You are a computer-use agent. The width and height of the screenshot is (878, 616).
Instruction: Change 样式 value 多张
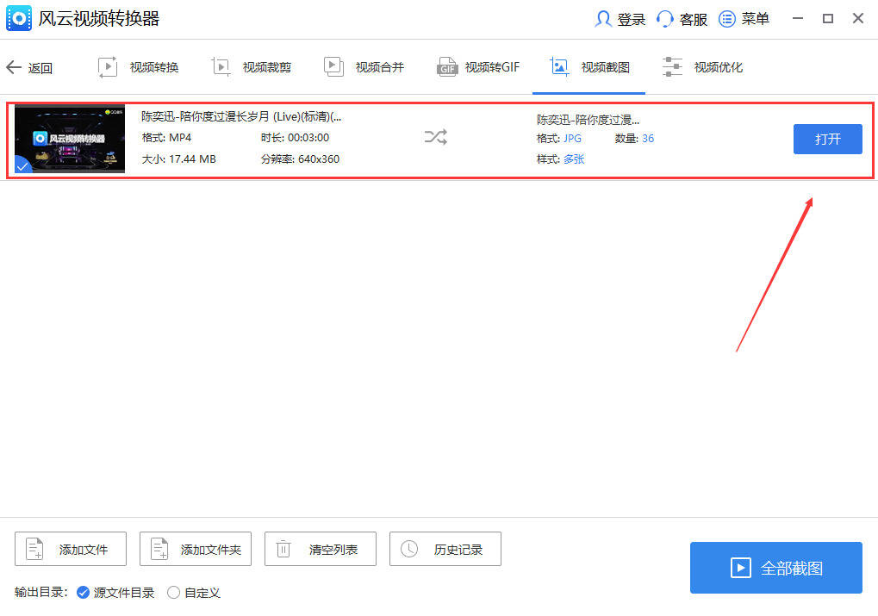tap(574, 159)
